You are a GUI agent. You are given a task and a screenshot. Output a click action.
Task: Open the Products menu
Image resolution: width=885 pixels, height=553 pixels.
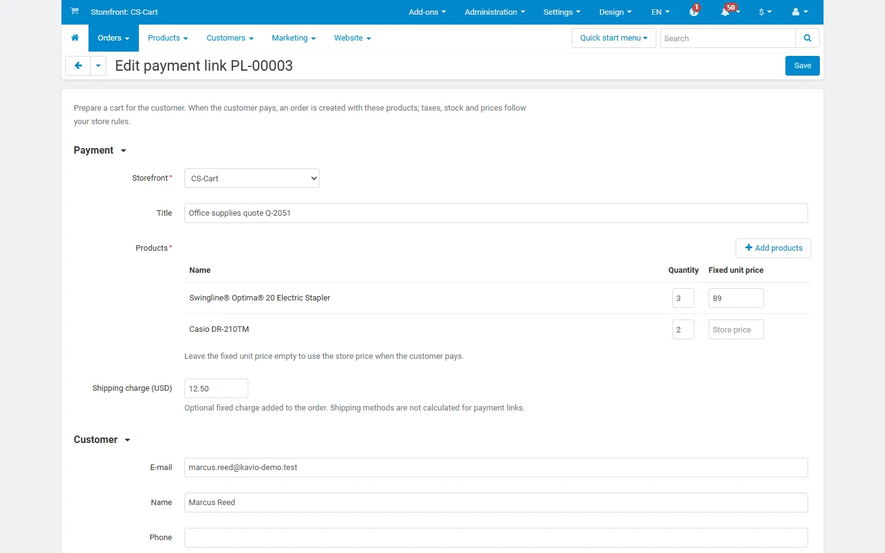tap(168, 38)
